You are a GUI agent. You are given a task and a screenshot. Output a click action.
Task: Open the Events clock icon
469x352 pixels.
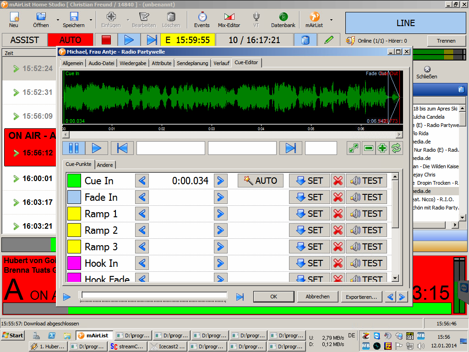202,20
